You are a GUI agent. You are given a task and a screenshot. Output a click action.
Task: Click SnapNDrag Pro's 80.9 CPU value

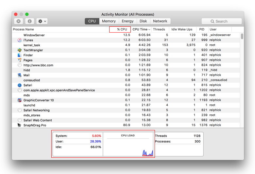pos(127,125)
